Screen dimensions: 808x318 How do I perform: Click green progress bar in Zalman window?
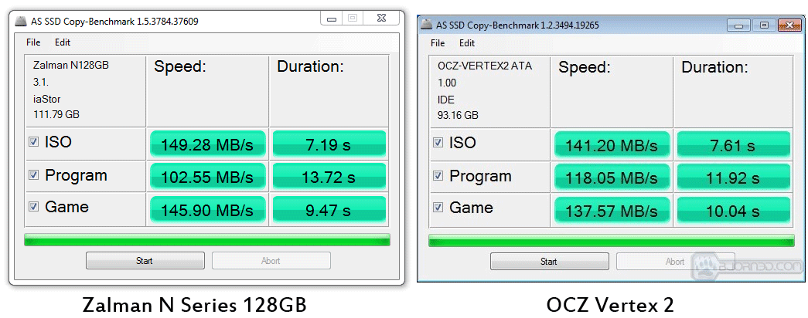point(207,240)
